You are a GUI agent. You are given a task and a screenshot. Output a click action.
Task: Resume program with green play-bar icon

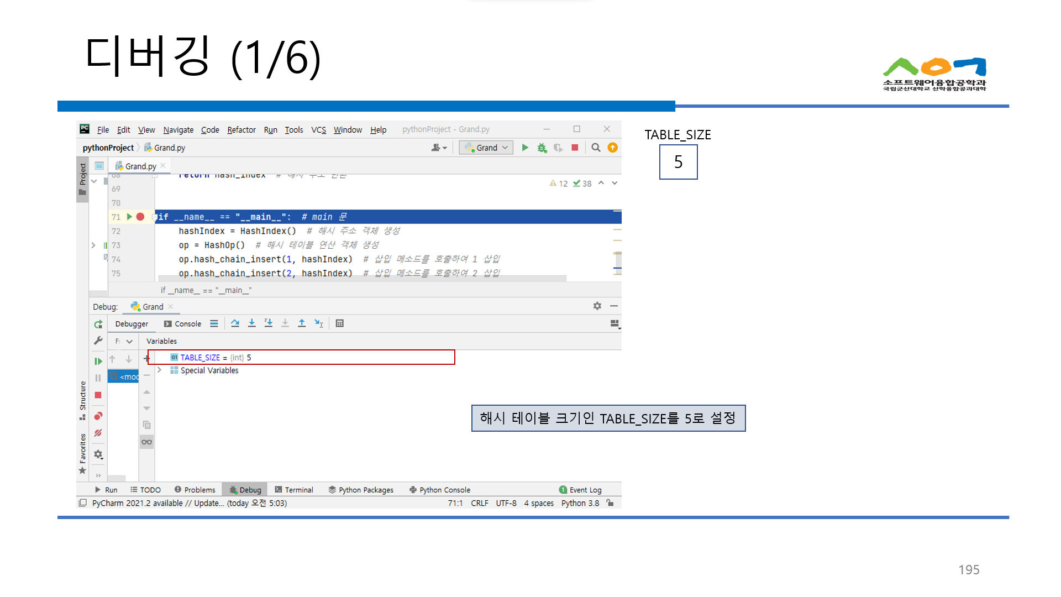[98, 361]
